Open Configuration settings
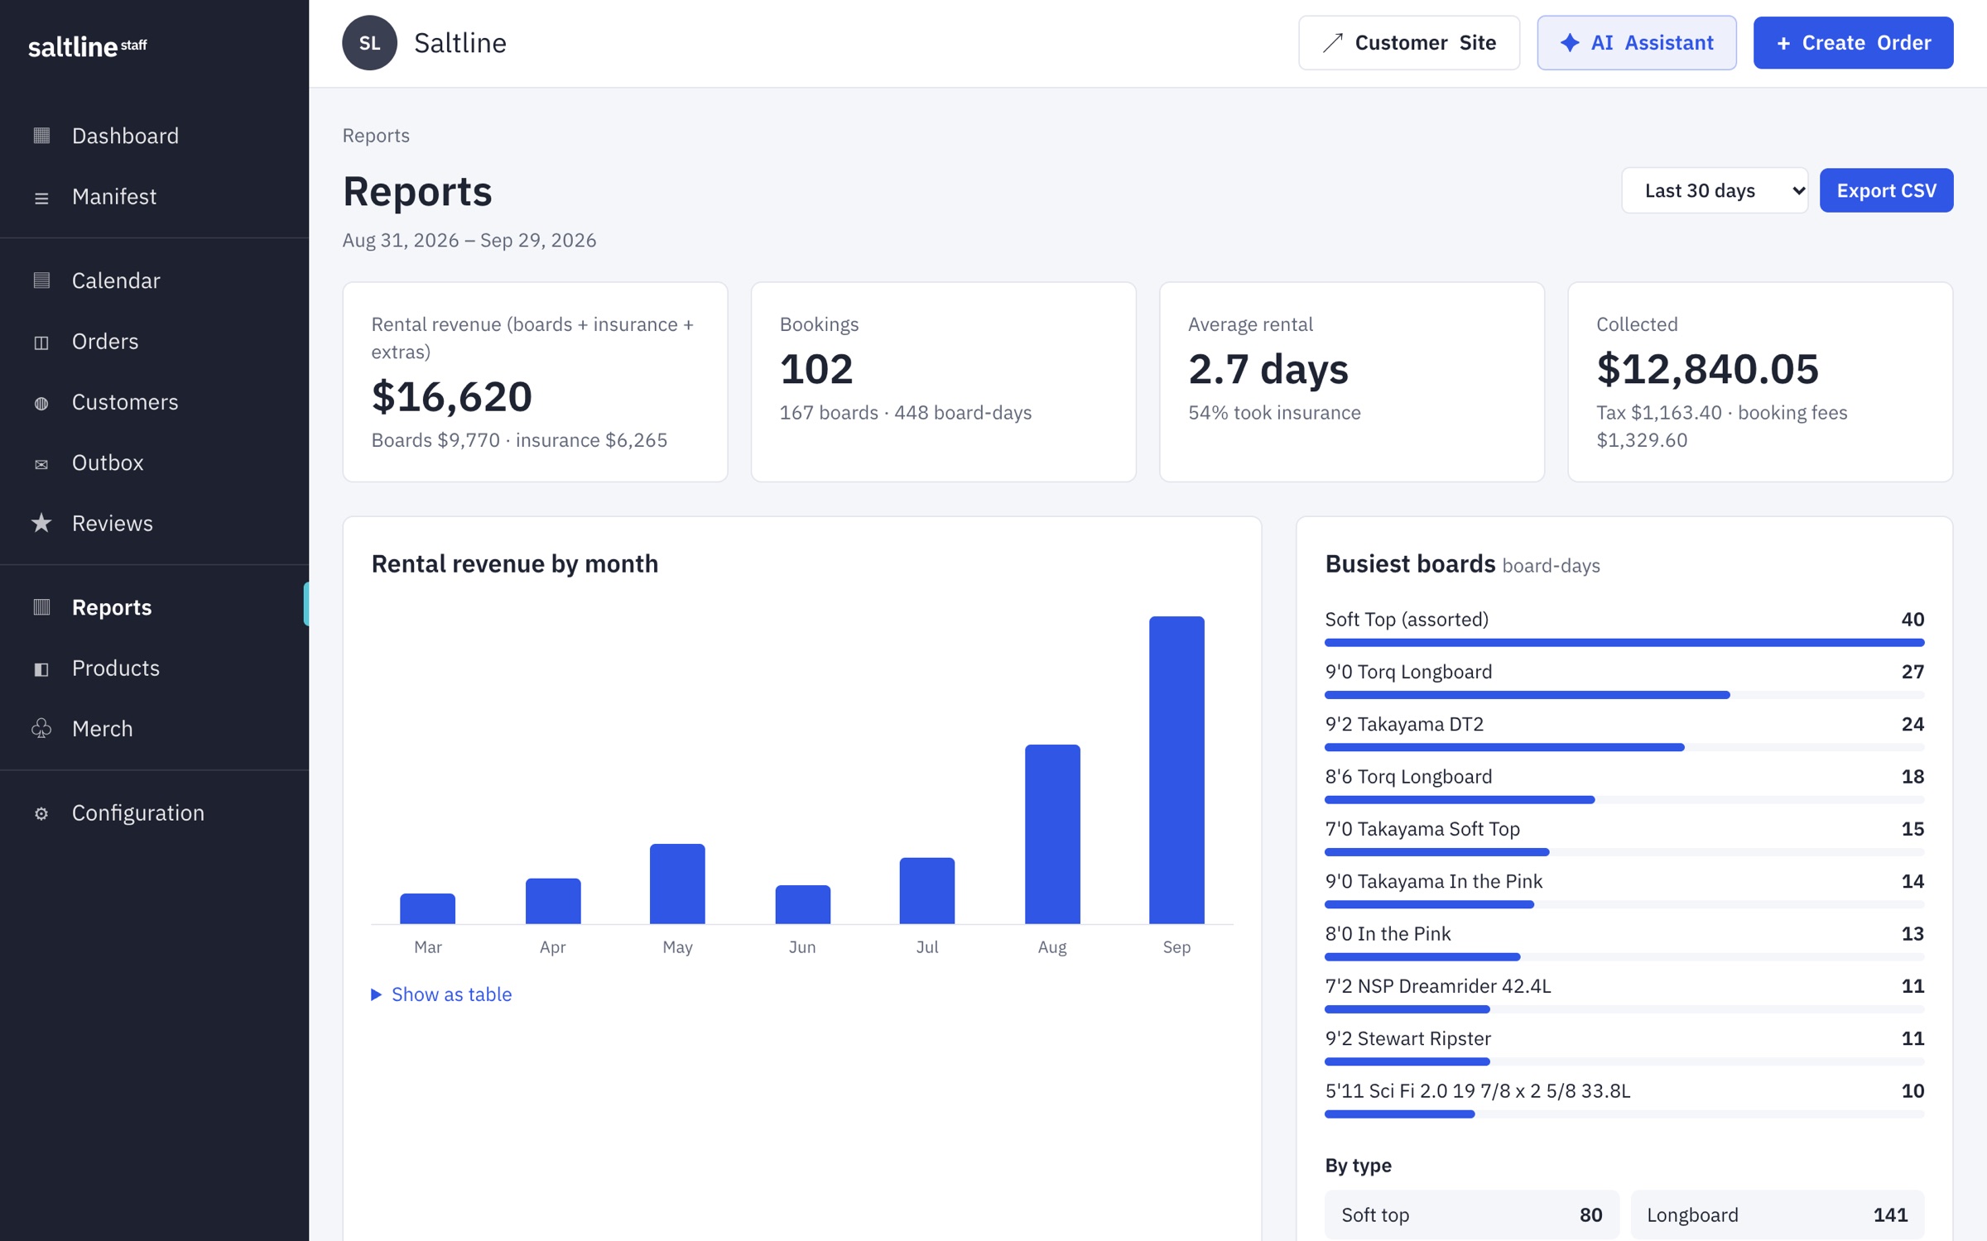Image resolution: width=1987 pixels, height=1241 pixels. [154, 813]
